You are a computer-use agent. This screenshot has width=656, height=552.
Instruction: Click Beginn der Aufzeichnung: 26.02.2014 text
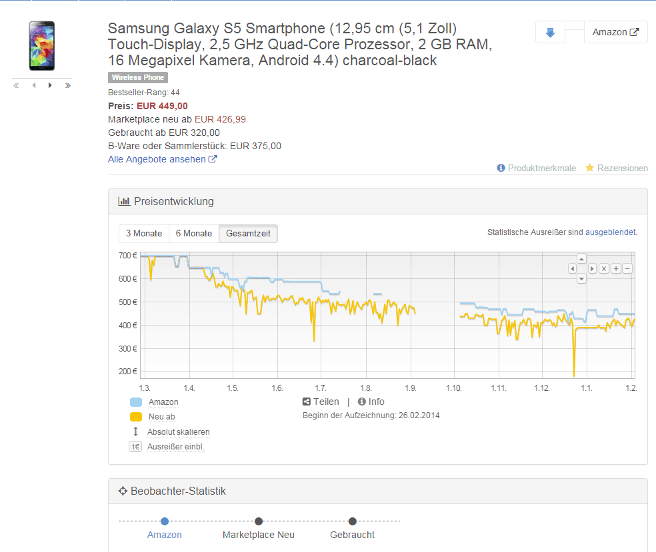click(371, 415)
